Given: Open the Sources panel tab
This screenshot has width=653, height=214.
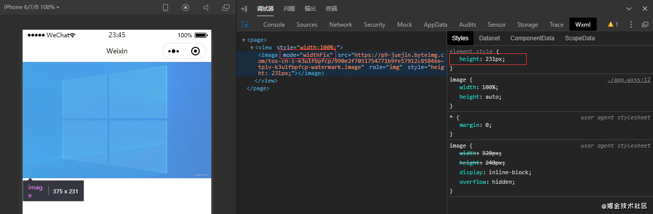Looking at the screenshot, I should click(307, 25).
